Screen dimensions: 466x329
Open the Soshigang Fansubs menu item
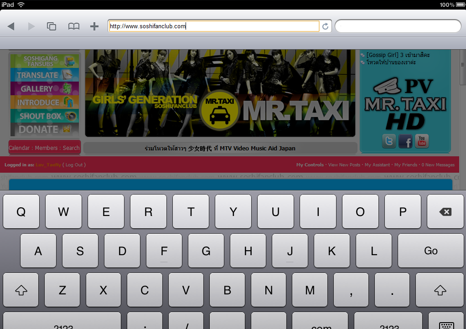coord(45,61)
